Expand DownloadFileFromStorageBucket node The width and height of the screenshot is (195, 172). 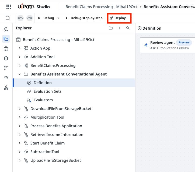[20, 109]
